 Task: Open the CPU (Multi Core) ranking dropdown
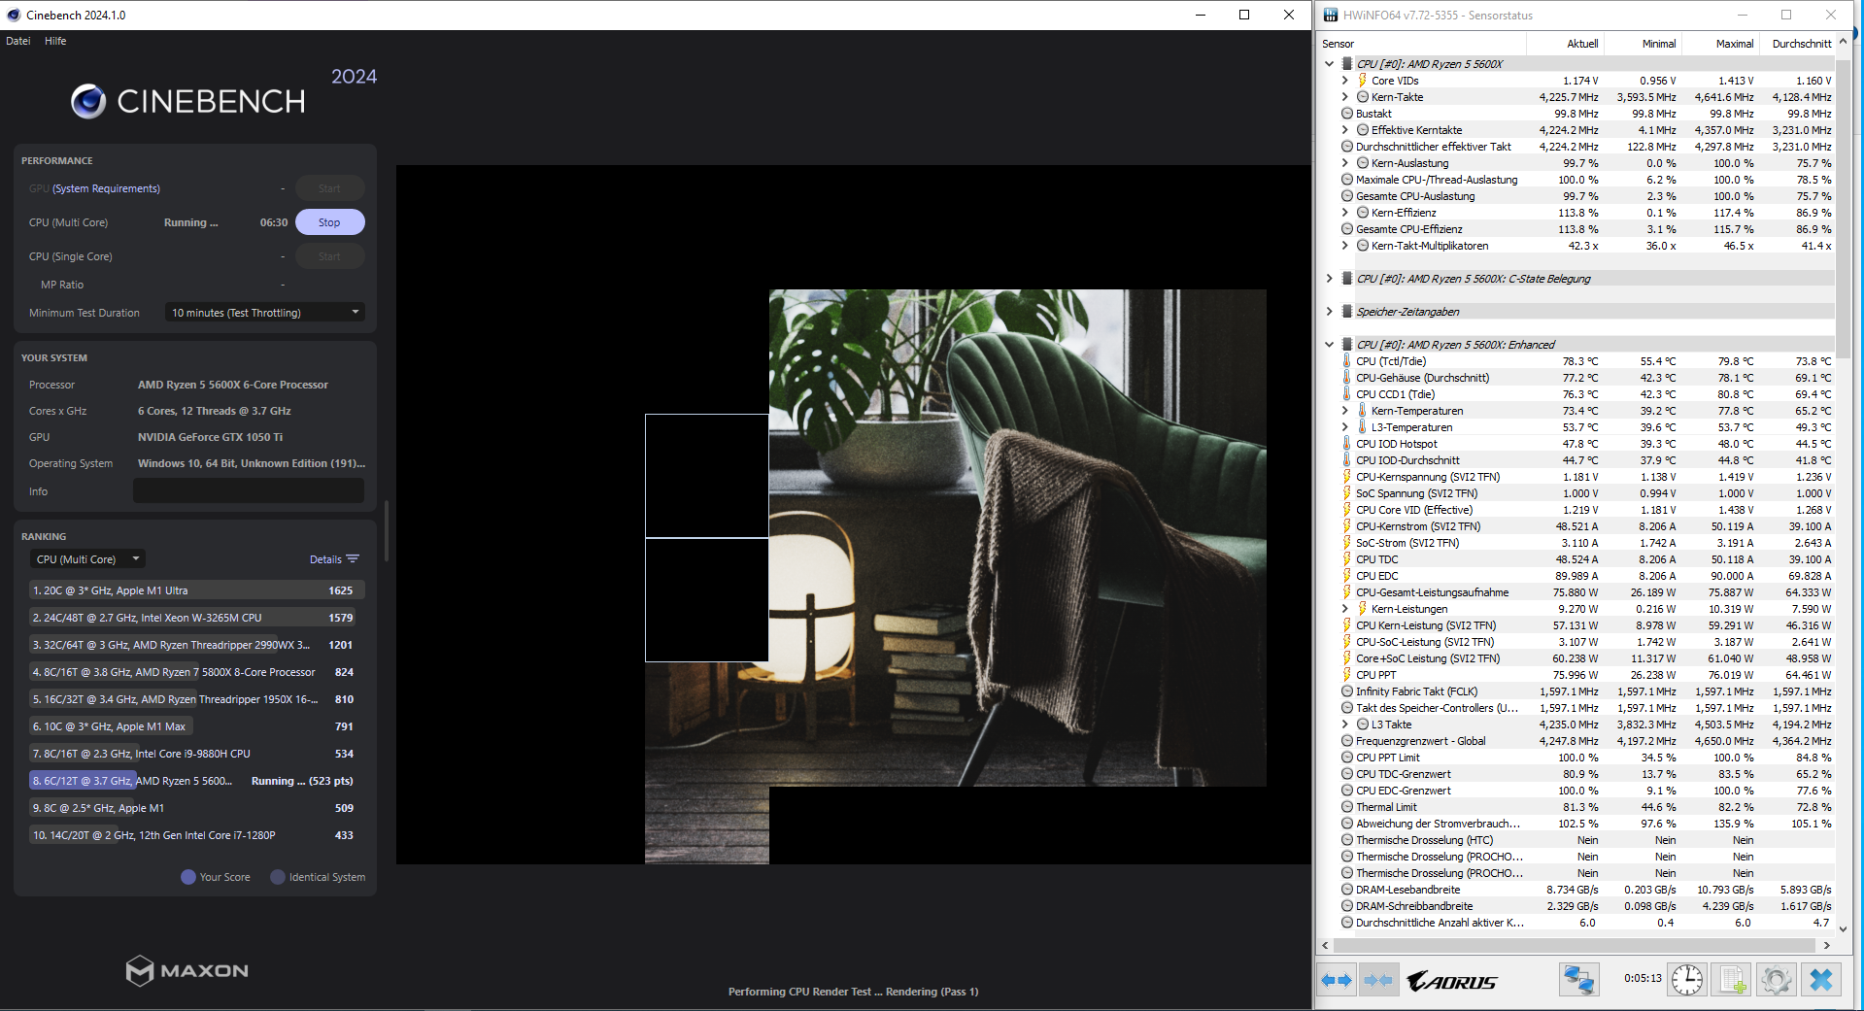87,559
